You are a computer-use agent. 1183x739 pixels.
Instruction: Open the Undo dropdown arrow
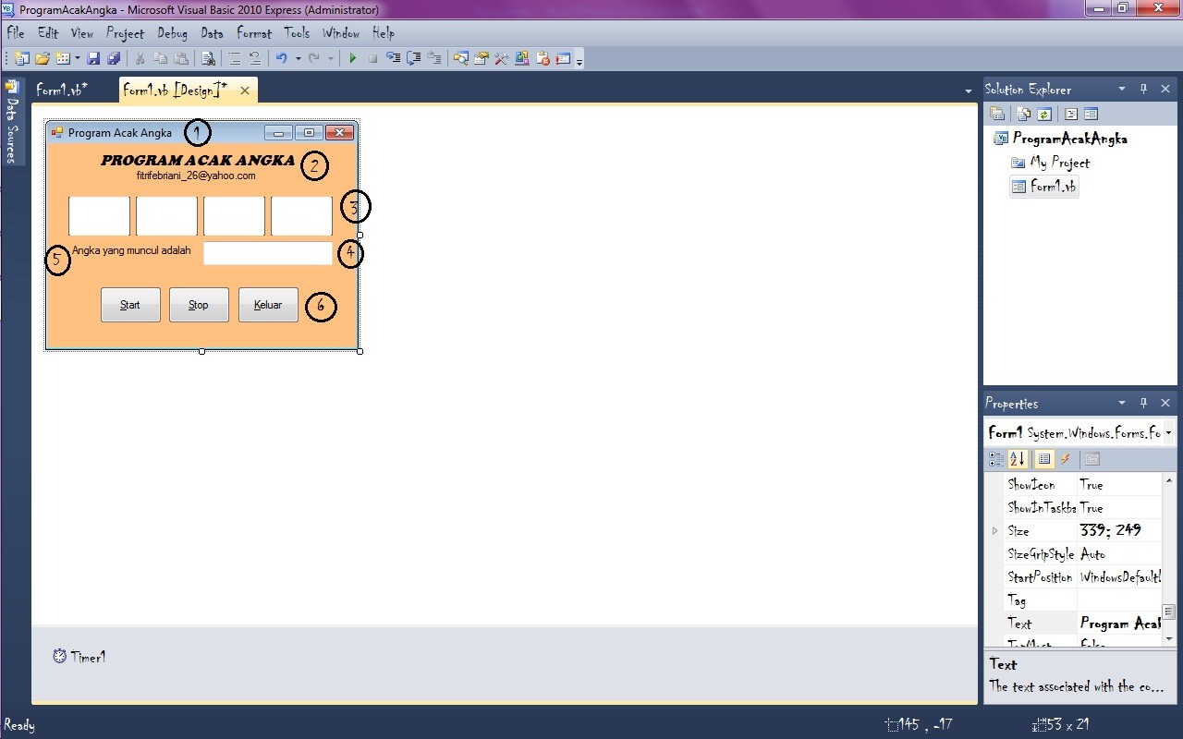tap(298, 57)
